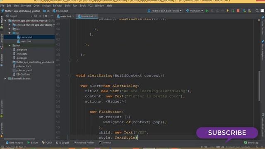This screenshot has width=265, height=149.
Task: Collapse the flutter_app_alertdialog_youtub root node
Action: [x=5, y=21]
